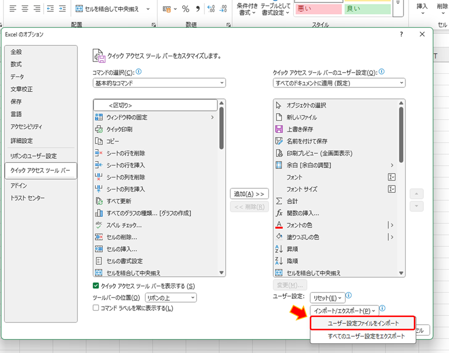Screen dimensions: 449x353
Task: Click the percent style icon
Action: [186, 9]
